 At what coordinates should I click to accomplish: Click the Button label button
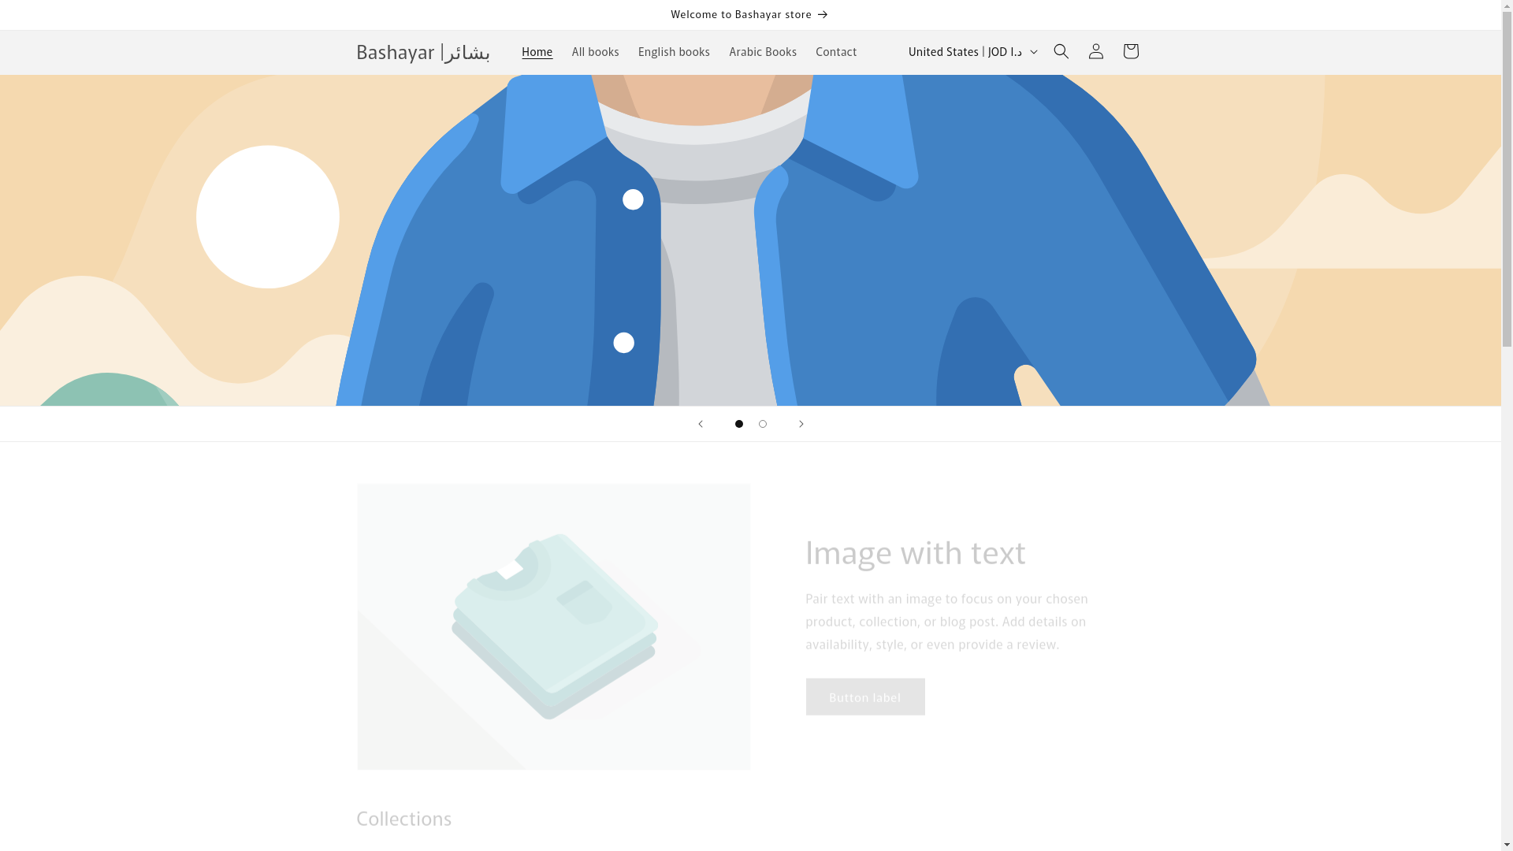pyautogui.click(x=864, y=697)
